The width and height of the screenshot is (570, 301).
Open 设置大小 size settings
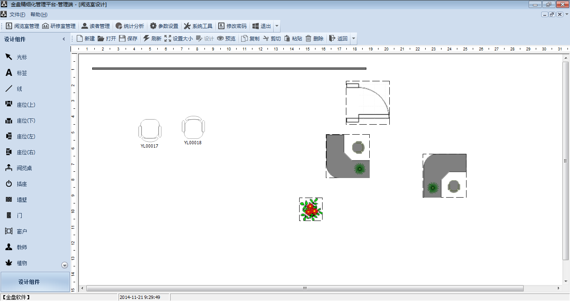pos(179,39)
